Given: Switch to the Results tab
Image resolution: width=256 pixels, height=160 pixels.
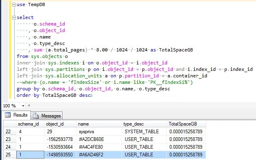Looking at the screenshot, I should [x=16, y=115].
